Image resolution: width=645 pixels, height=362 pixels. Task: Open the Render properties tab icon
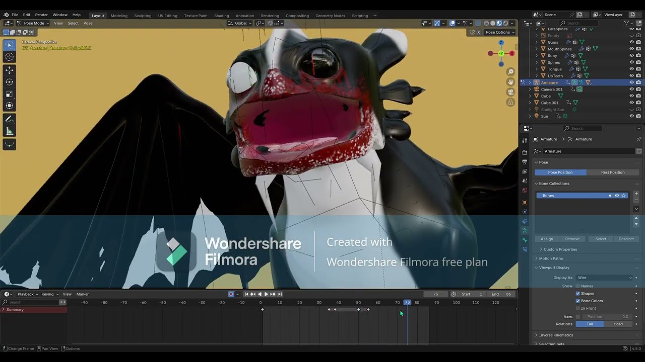pyautogui.click(x=525, y=152)
